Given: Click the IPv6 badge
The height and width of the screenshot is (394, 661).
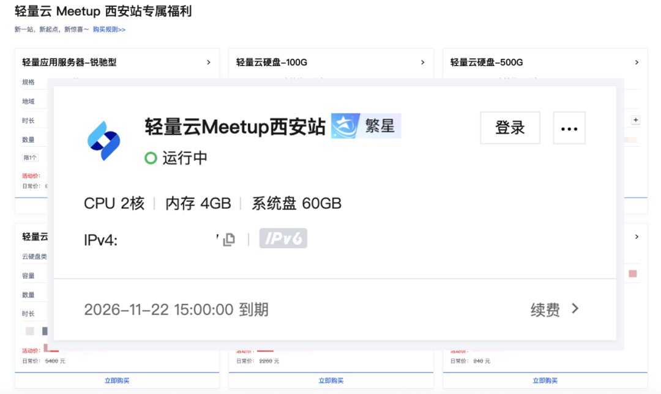Looking at the screenshot, I should (283, 239).
